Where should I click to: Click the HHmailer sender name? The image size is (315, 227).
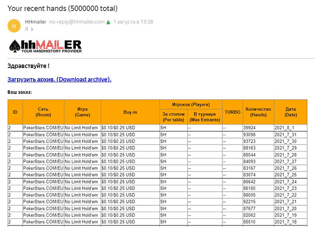pyautogui.click(x=36, y=22)
